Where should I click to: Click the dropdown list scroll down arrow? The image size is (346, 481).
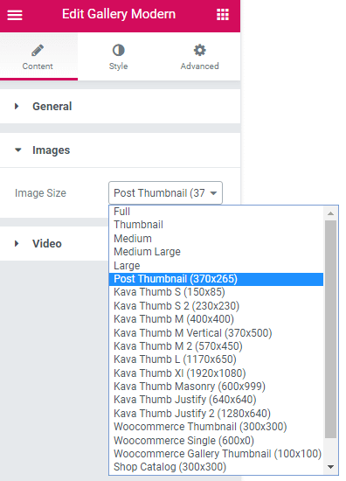click(x=330, y=467)
